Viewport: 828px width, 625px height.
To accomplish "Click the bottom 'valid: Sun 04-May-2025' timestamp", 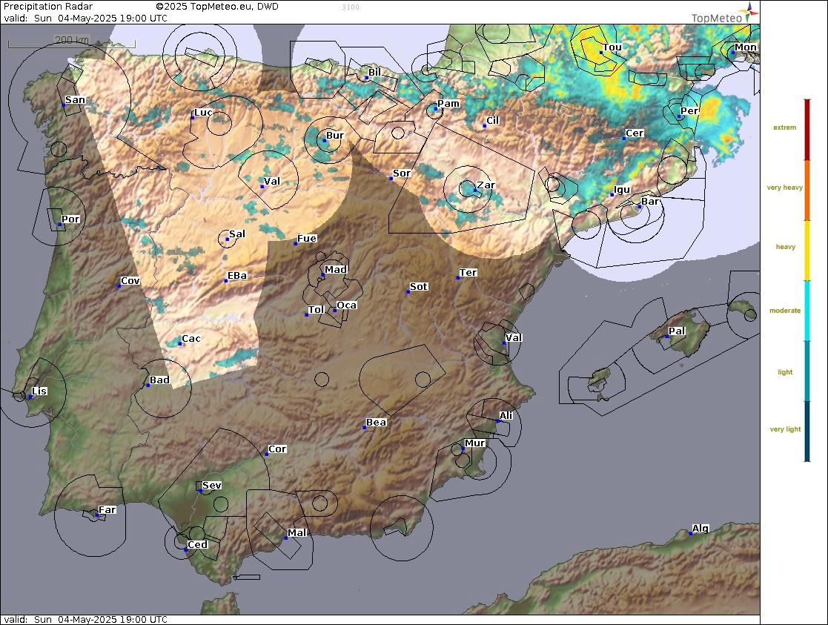I will 85,619.
